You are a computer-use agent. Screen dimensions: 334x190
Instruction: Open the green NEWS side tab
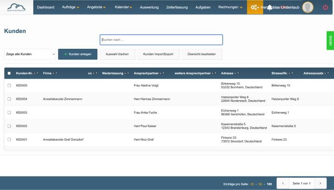330,40
